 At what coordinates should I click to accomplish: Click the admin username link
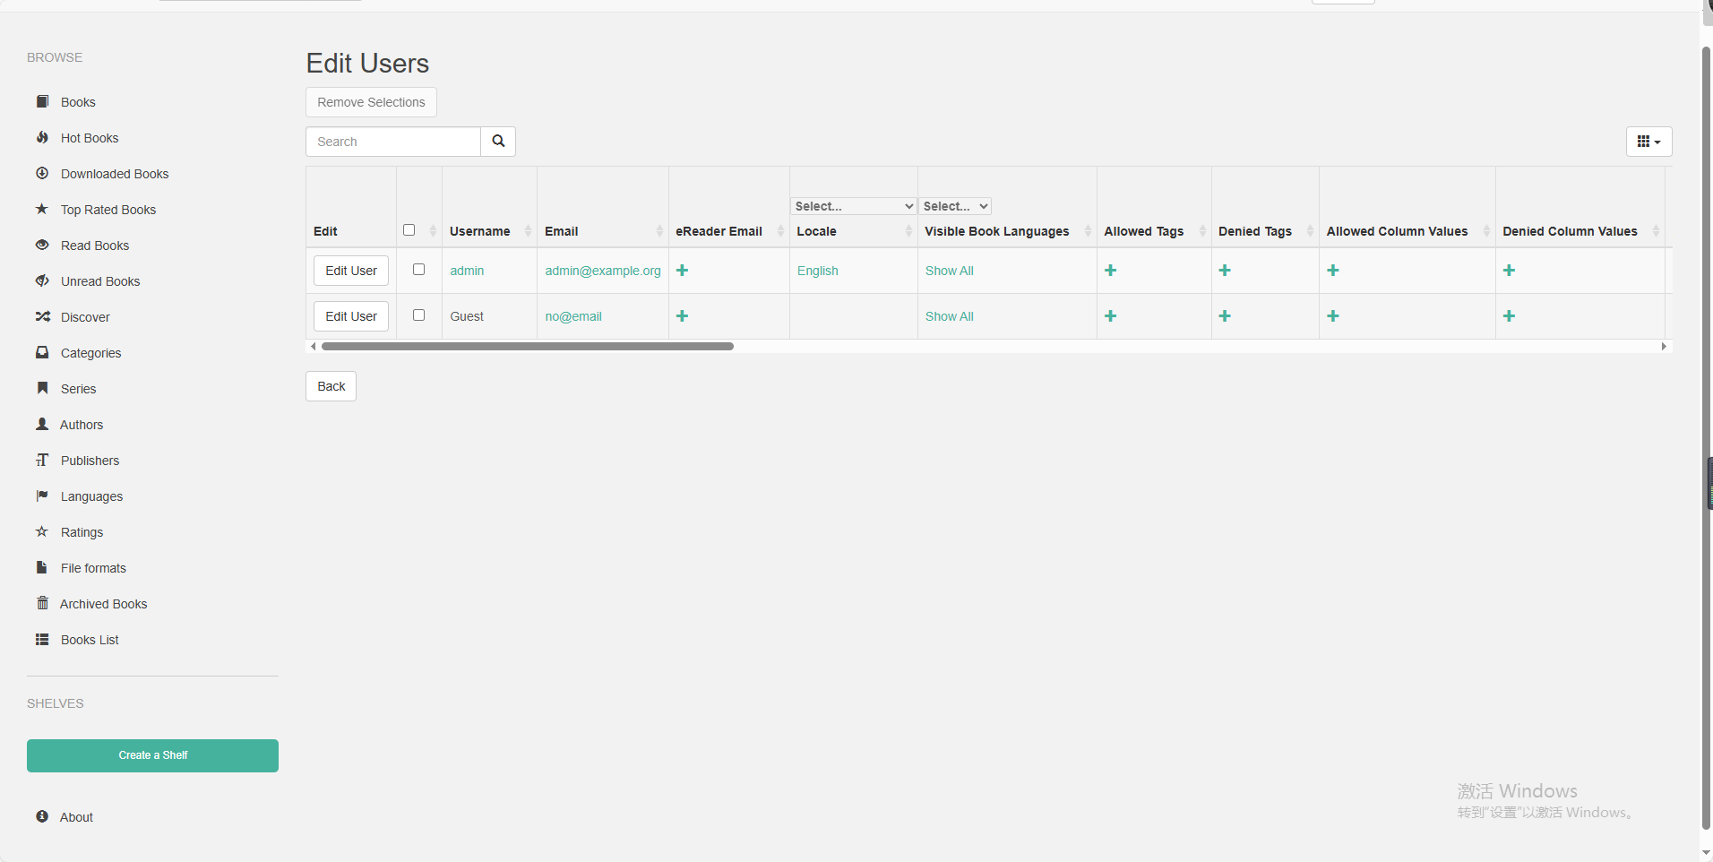tap(467, 271)
